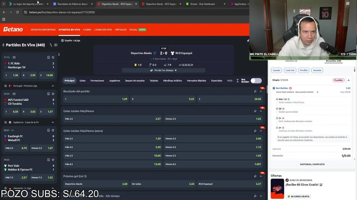The height and width of the screenshot is (200, 357).
Task: Open the 60 Giros Gratis offer thumbnail
Action: [x=277, y=189]
